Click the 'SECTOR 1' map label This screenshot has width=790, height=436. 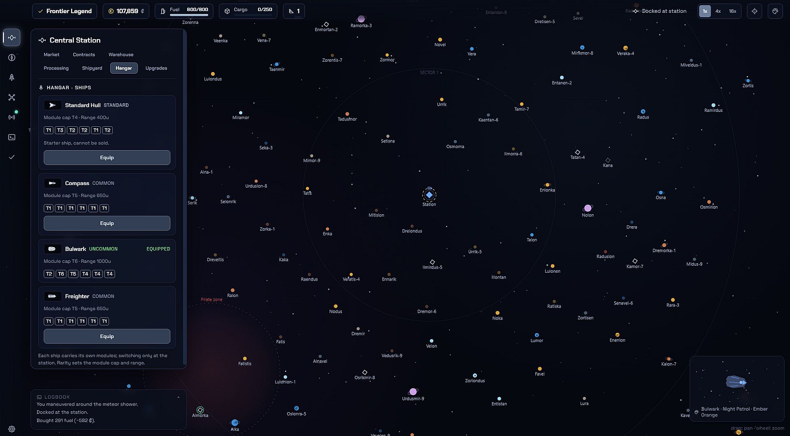429,72
